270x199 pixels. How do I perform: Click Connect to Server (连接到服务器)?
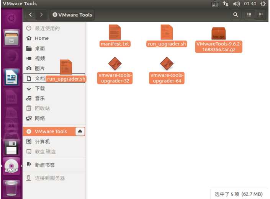coord(54,178)
